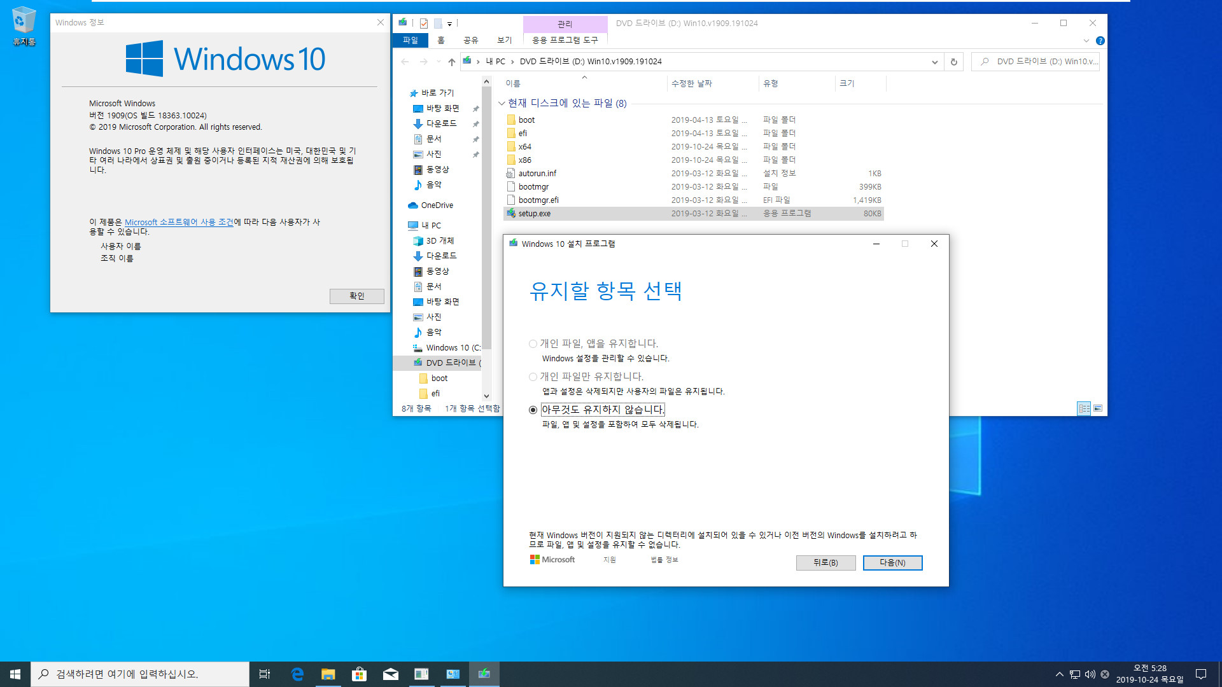This screenshot has width=1222, height=687.
Task: Open the 홈 ribbon tab
Action: point(441,40)
